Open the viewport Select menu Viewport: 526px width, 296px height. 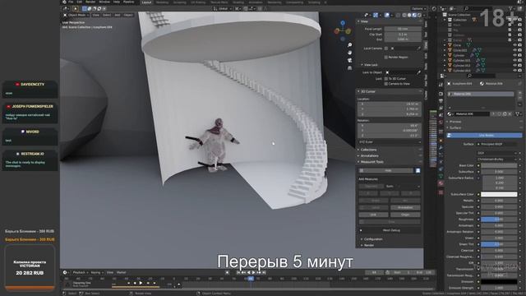click(x=107, y=15)
